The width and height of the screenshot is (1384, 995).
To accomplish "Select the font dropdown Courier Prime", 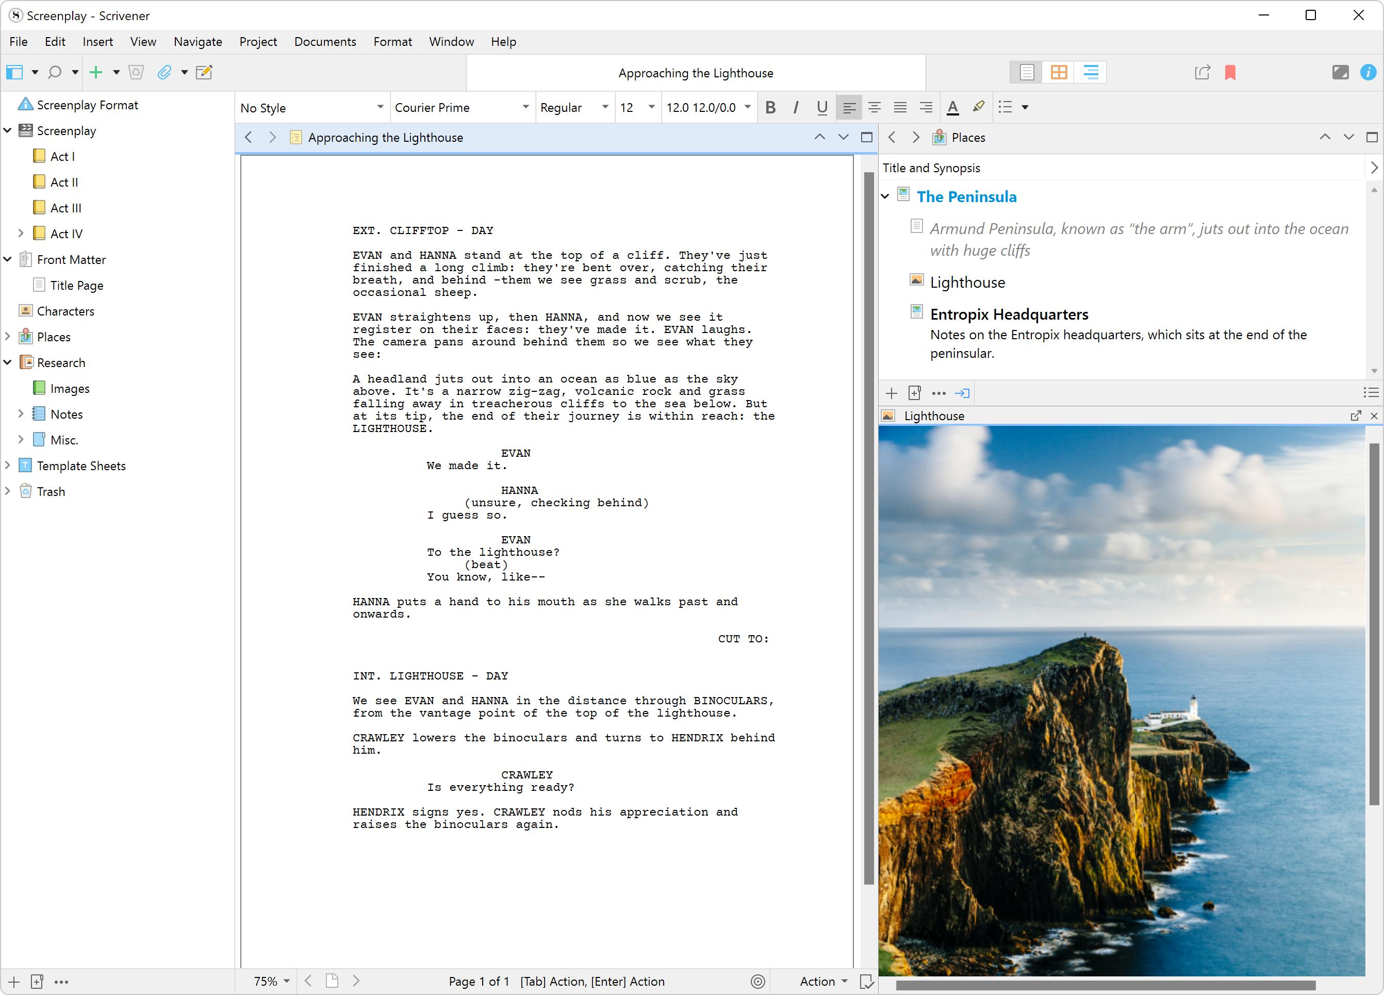I will (x=461, y=107).
